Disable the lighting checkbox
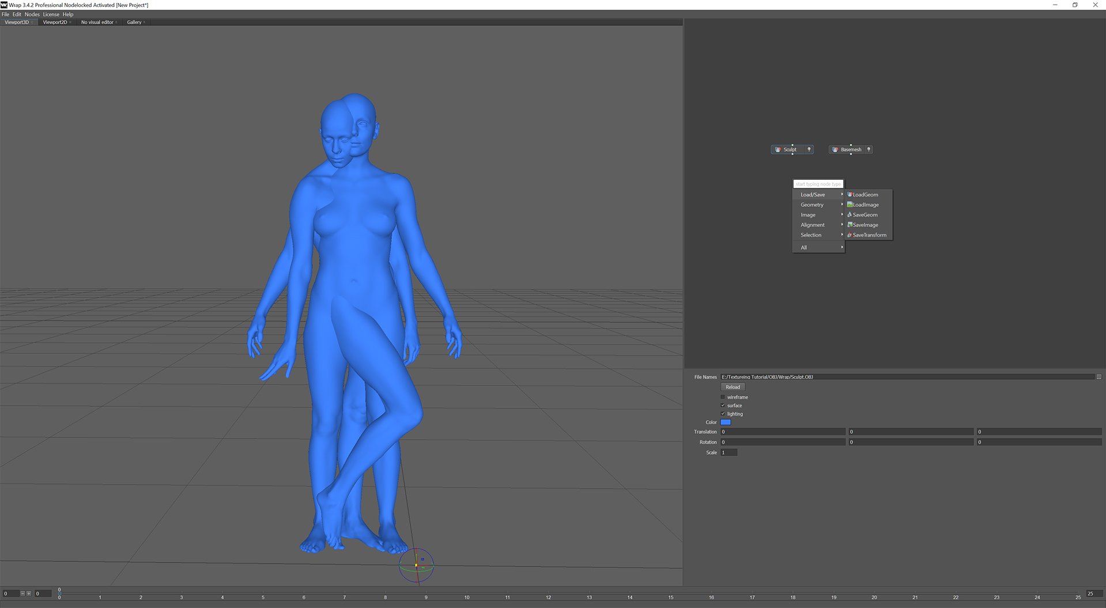 [x=723, y=414]
